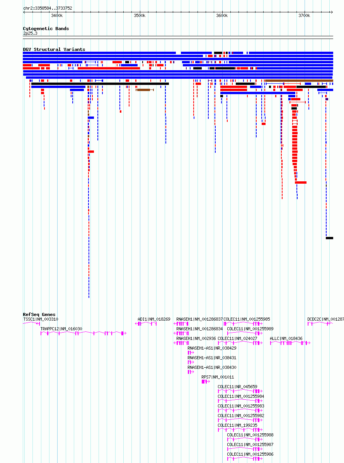
Task: Click the TRAPPC12 gene model glyph
Action: click(83, 333)
